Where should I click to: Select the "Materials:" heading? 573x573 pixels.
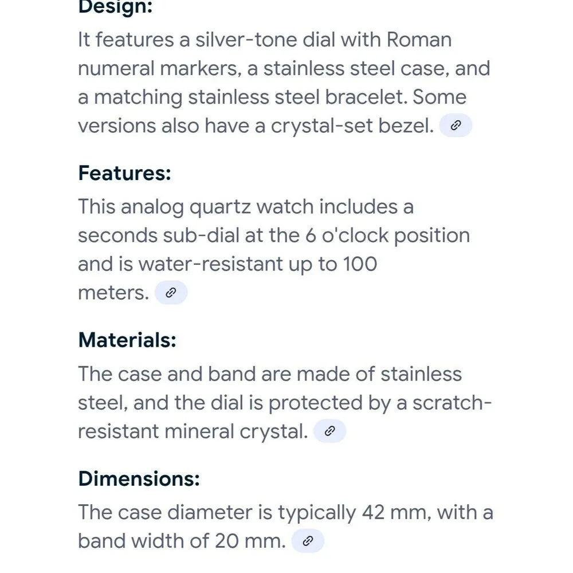pos(127,340)
